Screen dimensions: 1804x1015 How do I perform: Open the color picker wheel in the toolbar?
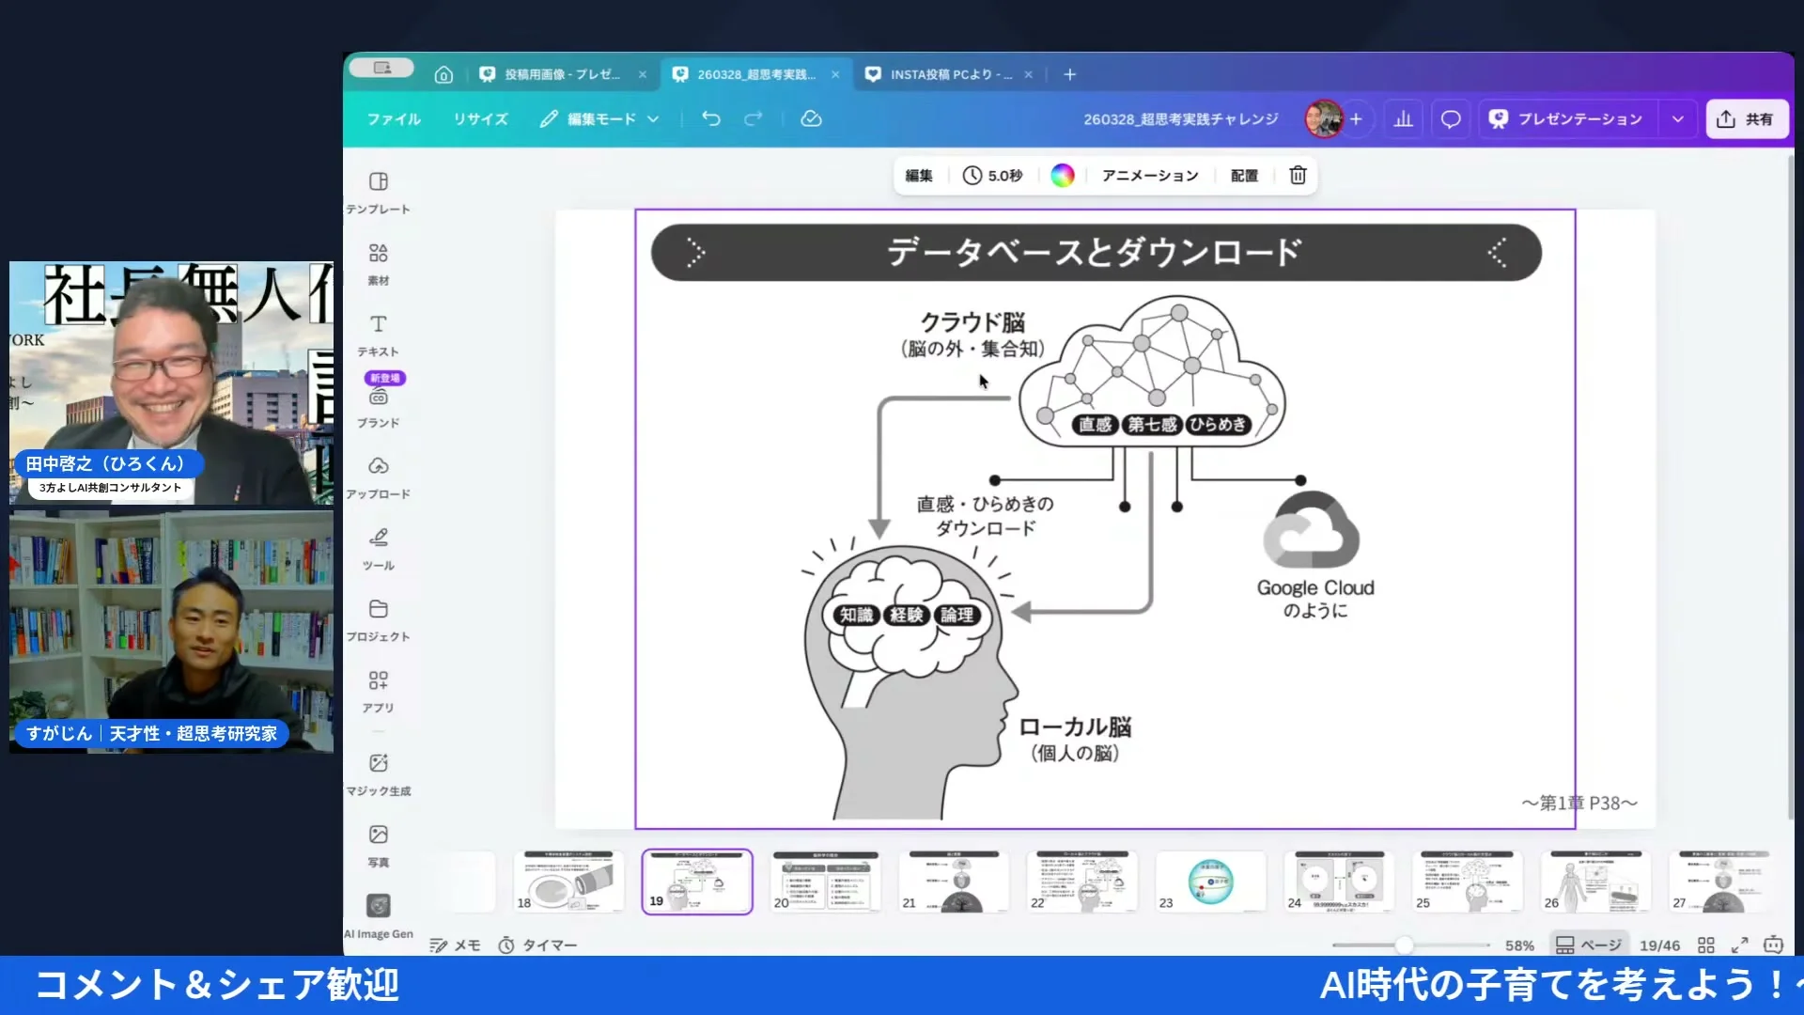[1062, 175]
